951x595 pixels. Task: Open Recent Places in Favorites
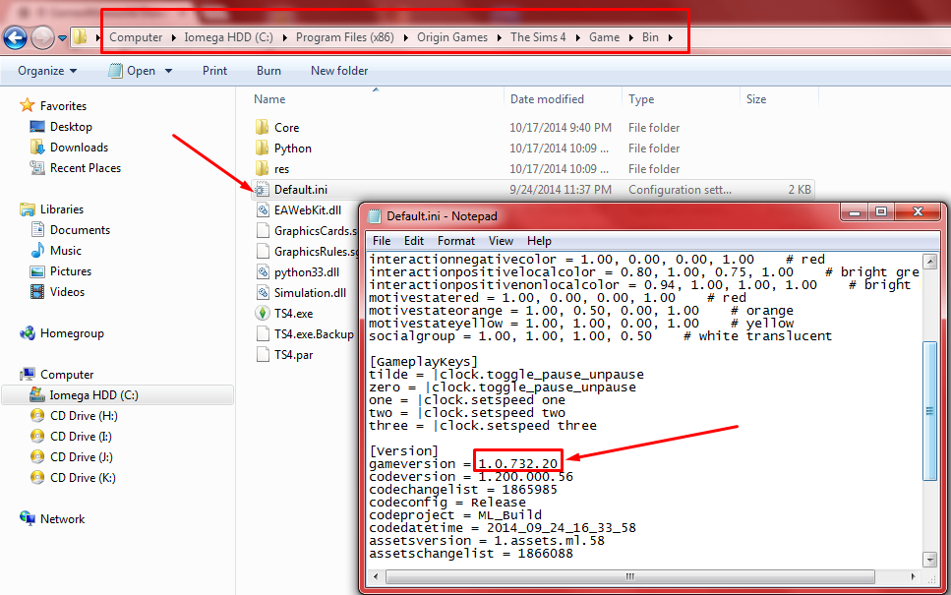coord(75,168)
